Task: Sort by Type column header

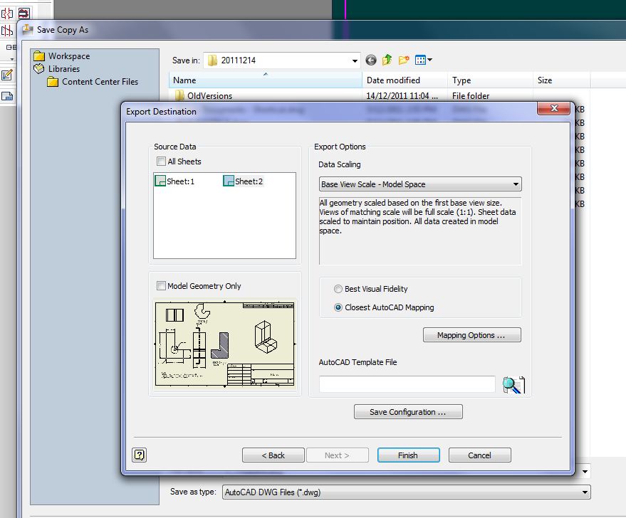Action: 490,80
